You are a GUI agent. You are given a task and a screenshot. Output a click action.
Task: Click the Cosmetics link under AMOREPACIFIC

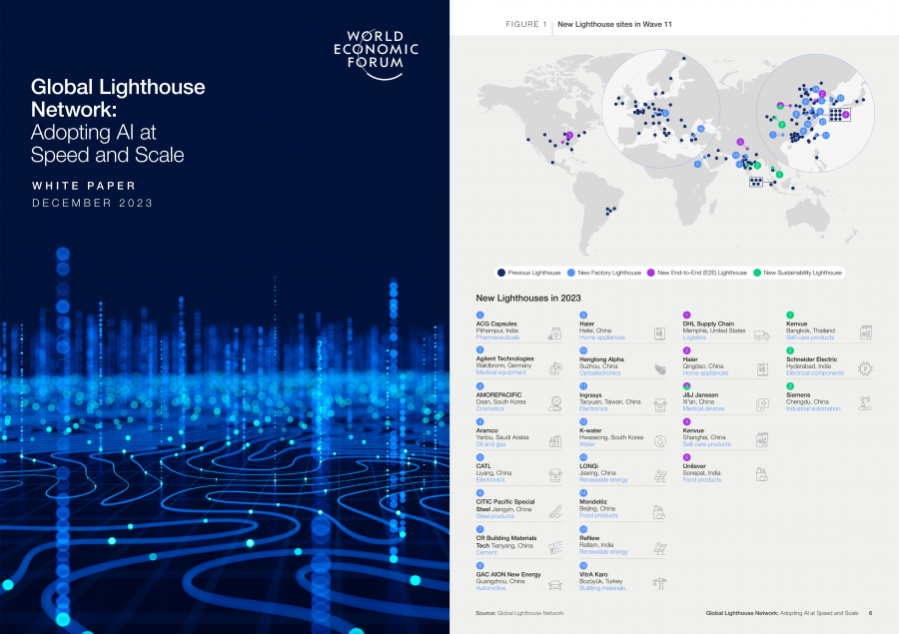click(490, 408)
